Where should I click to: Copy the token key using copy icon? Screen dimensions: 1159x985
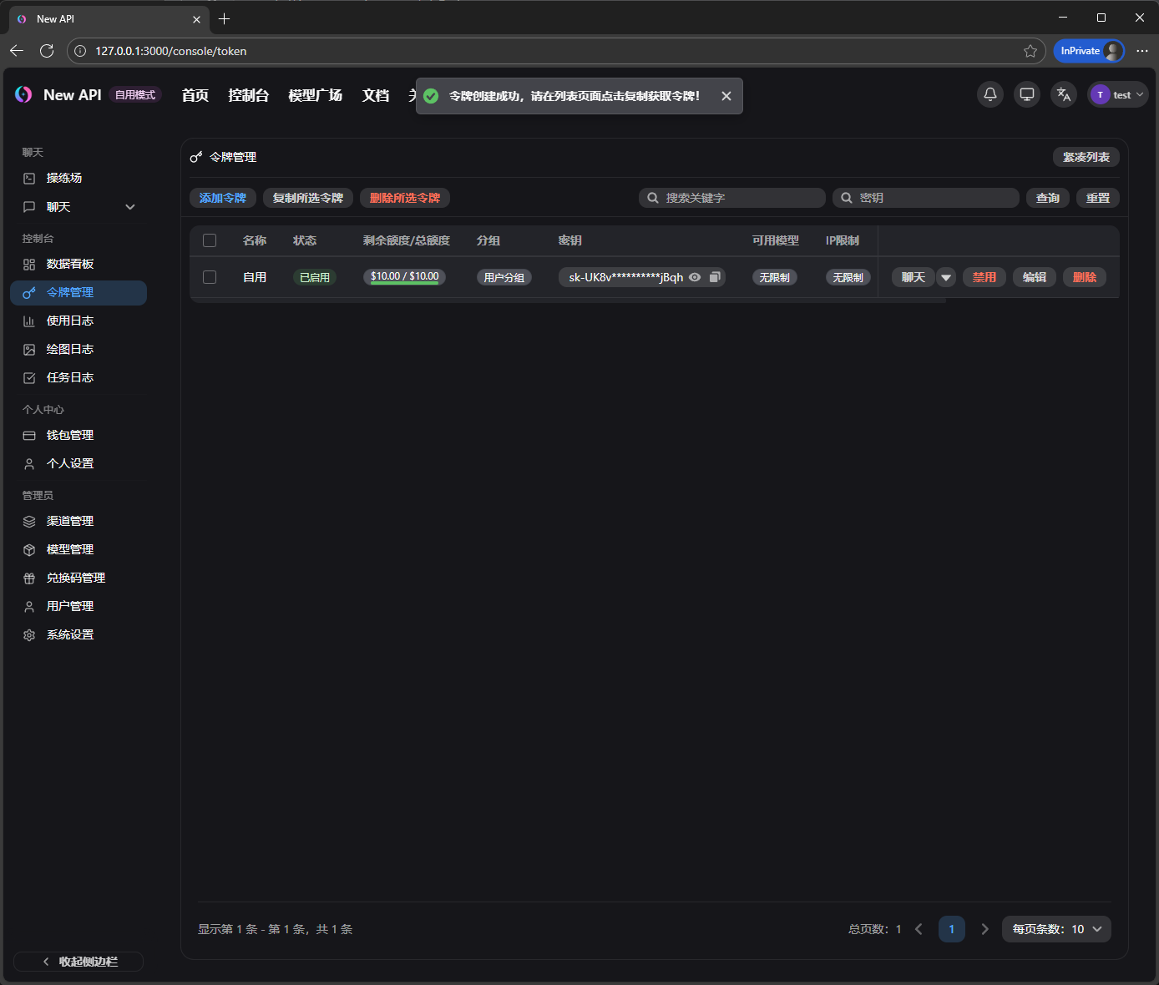(x=715, y=277)
